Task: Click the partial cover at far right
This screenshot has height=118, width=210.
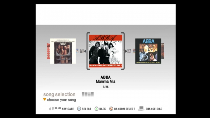Action: pos(162,51)
